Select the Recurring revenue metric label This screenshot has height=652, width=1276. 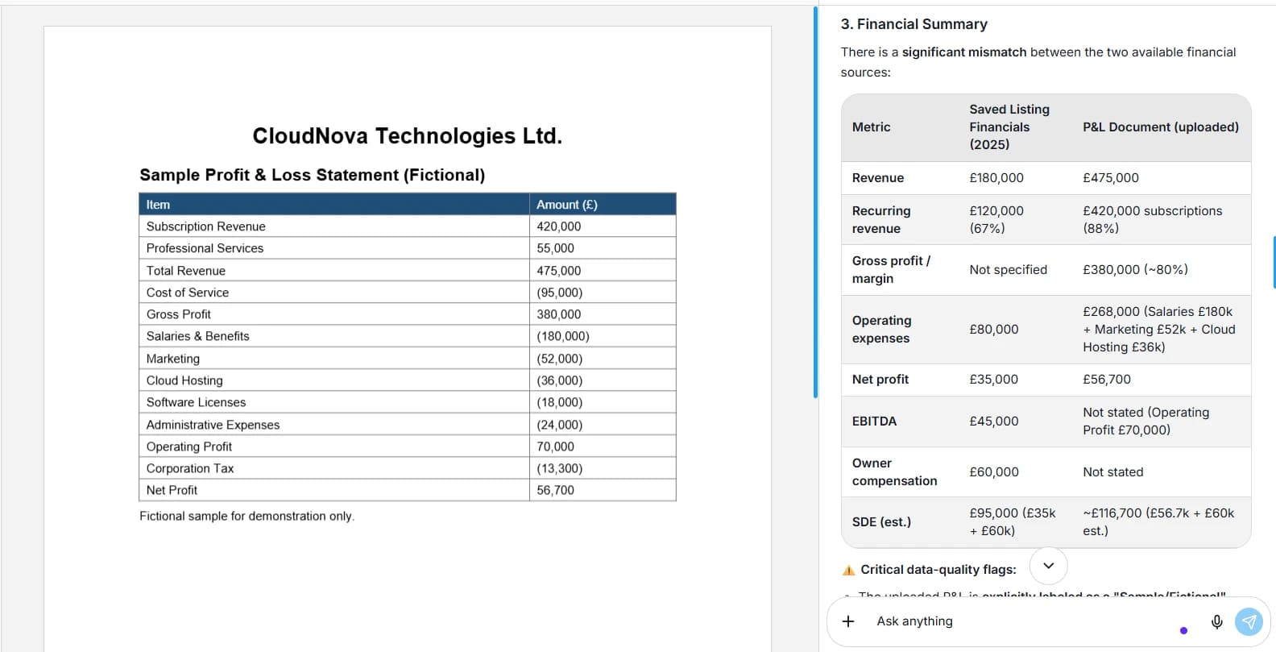[881, 220]
